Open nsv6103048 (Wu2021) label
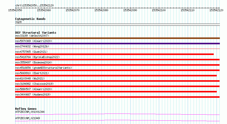Viewport: 227px width, 124px height. click(x=30, y=78)
